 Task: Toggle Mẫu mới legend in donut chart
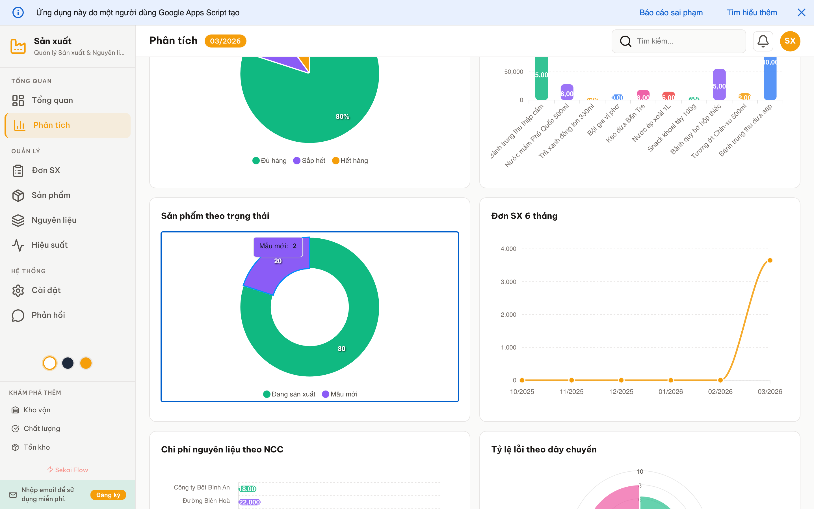(340, 394)
